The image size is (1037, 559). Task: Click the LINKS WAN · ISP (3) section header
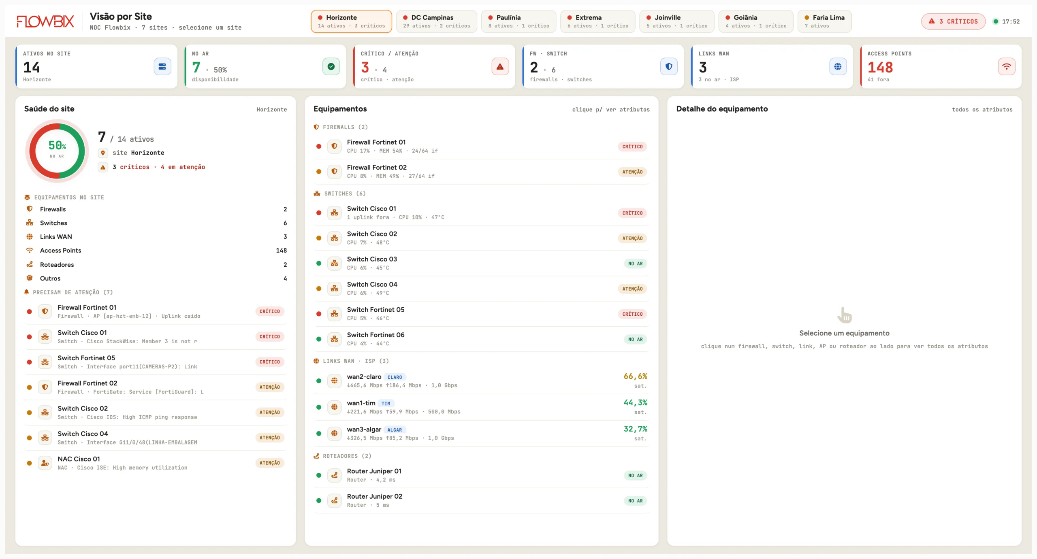tap(351, 361)
